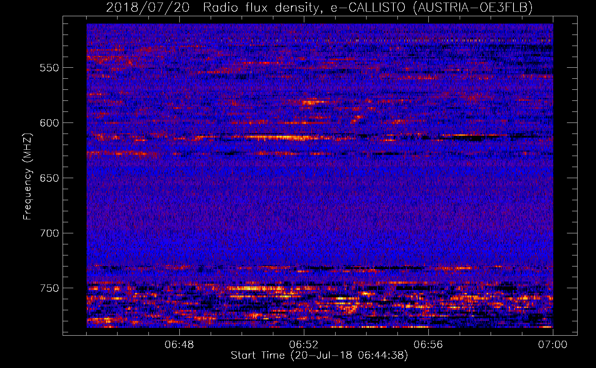Click the 750 frequency tick label

point(49,288)
